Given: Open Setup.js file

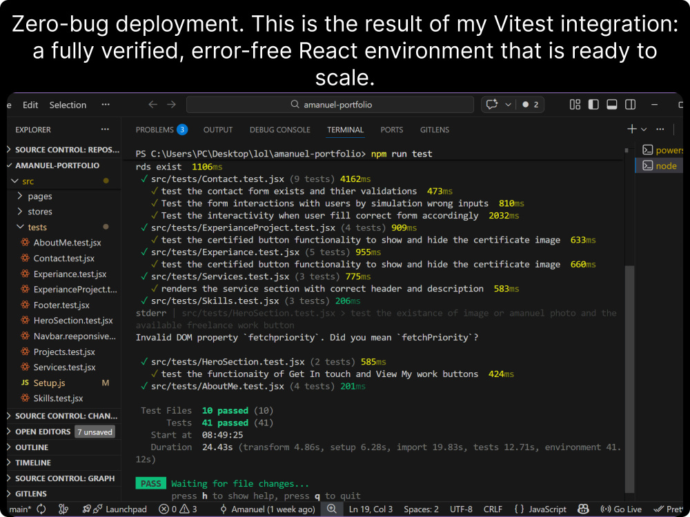Looking at the screenshot, I should click(63, 383).
